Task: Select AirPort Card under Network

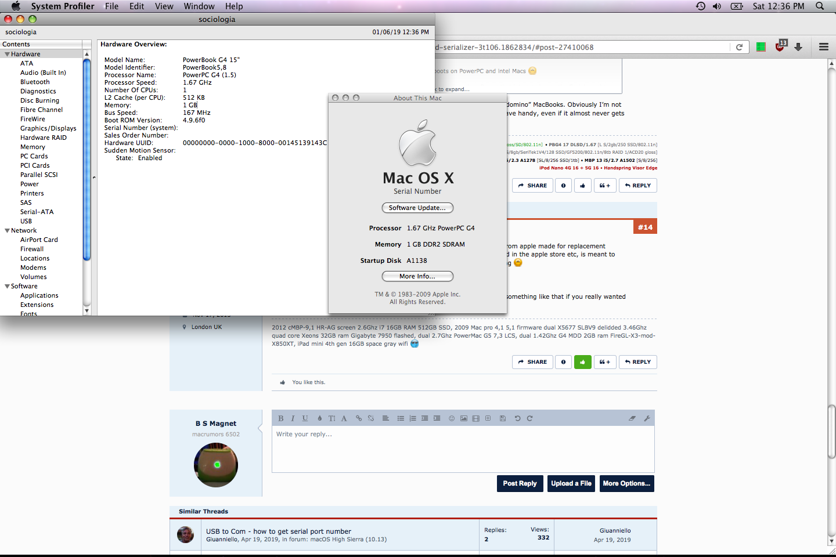Action: (39, 240)
